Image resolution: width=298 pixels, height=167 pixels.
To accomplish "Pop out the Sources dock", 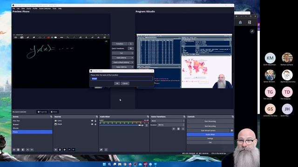I will 97,117.
